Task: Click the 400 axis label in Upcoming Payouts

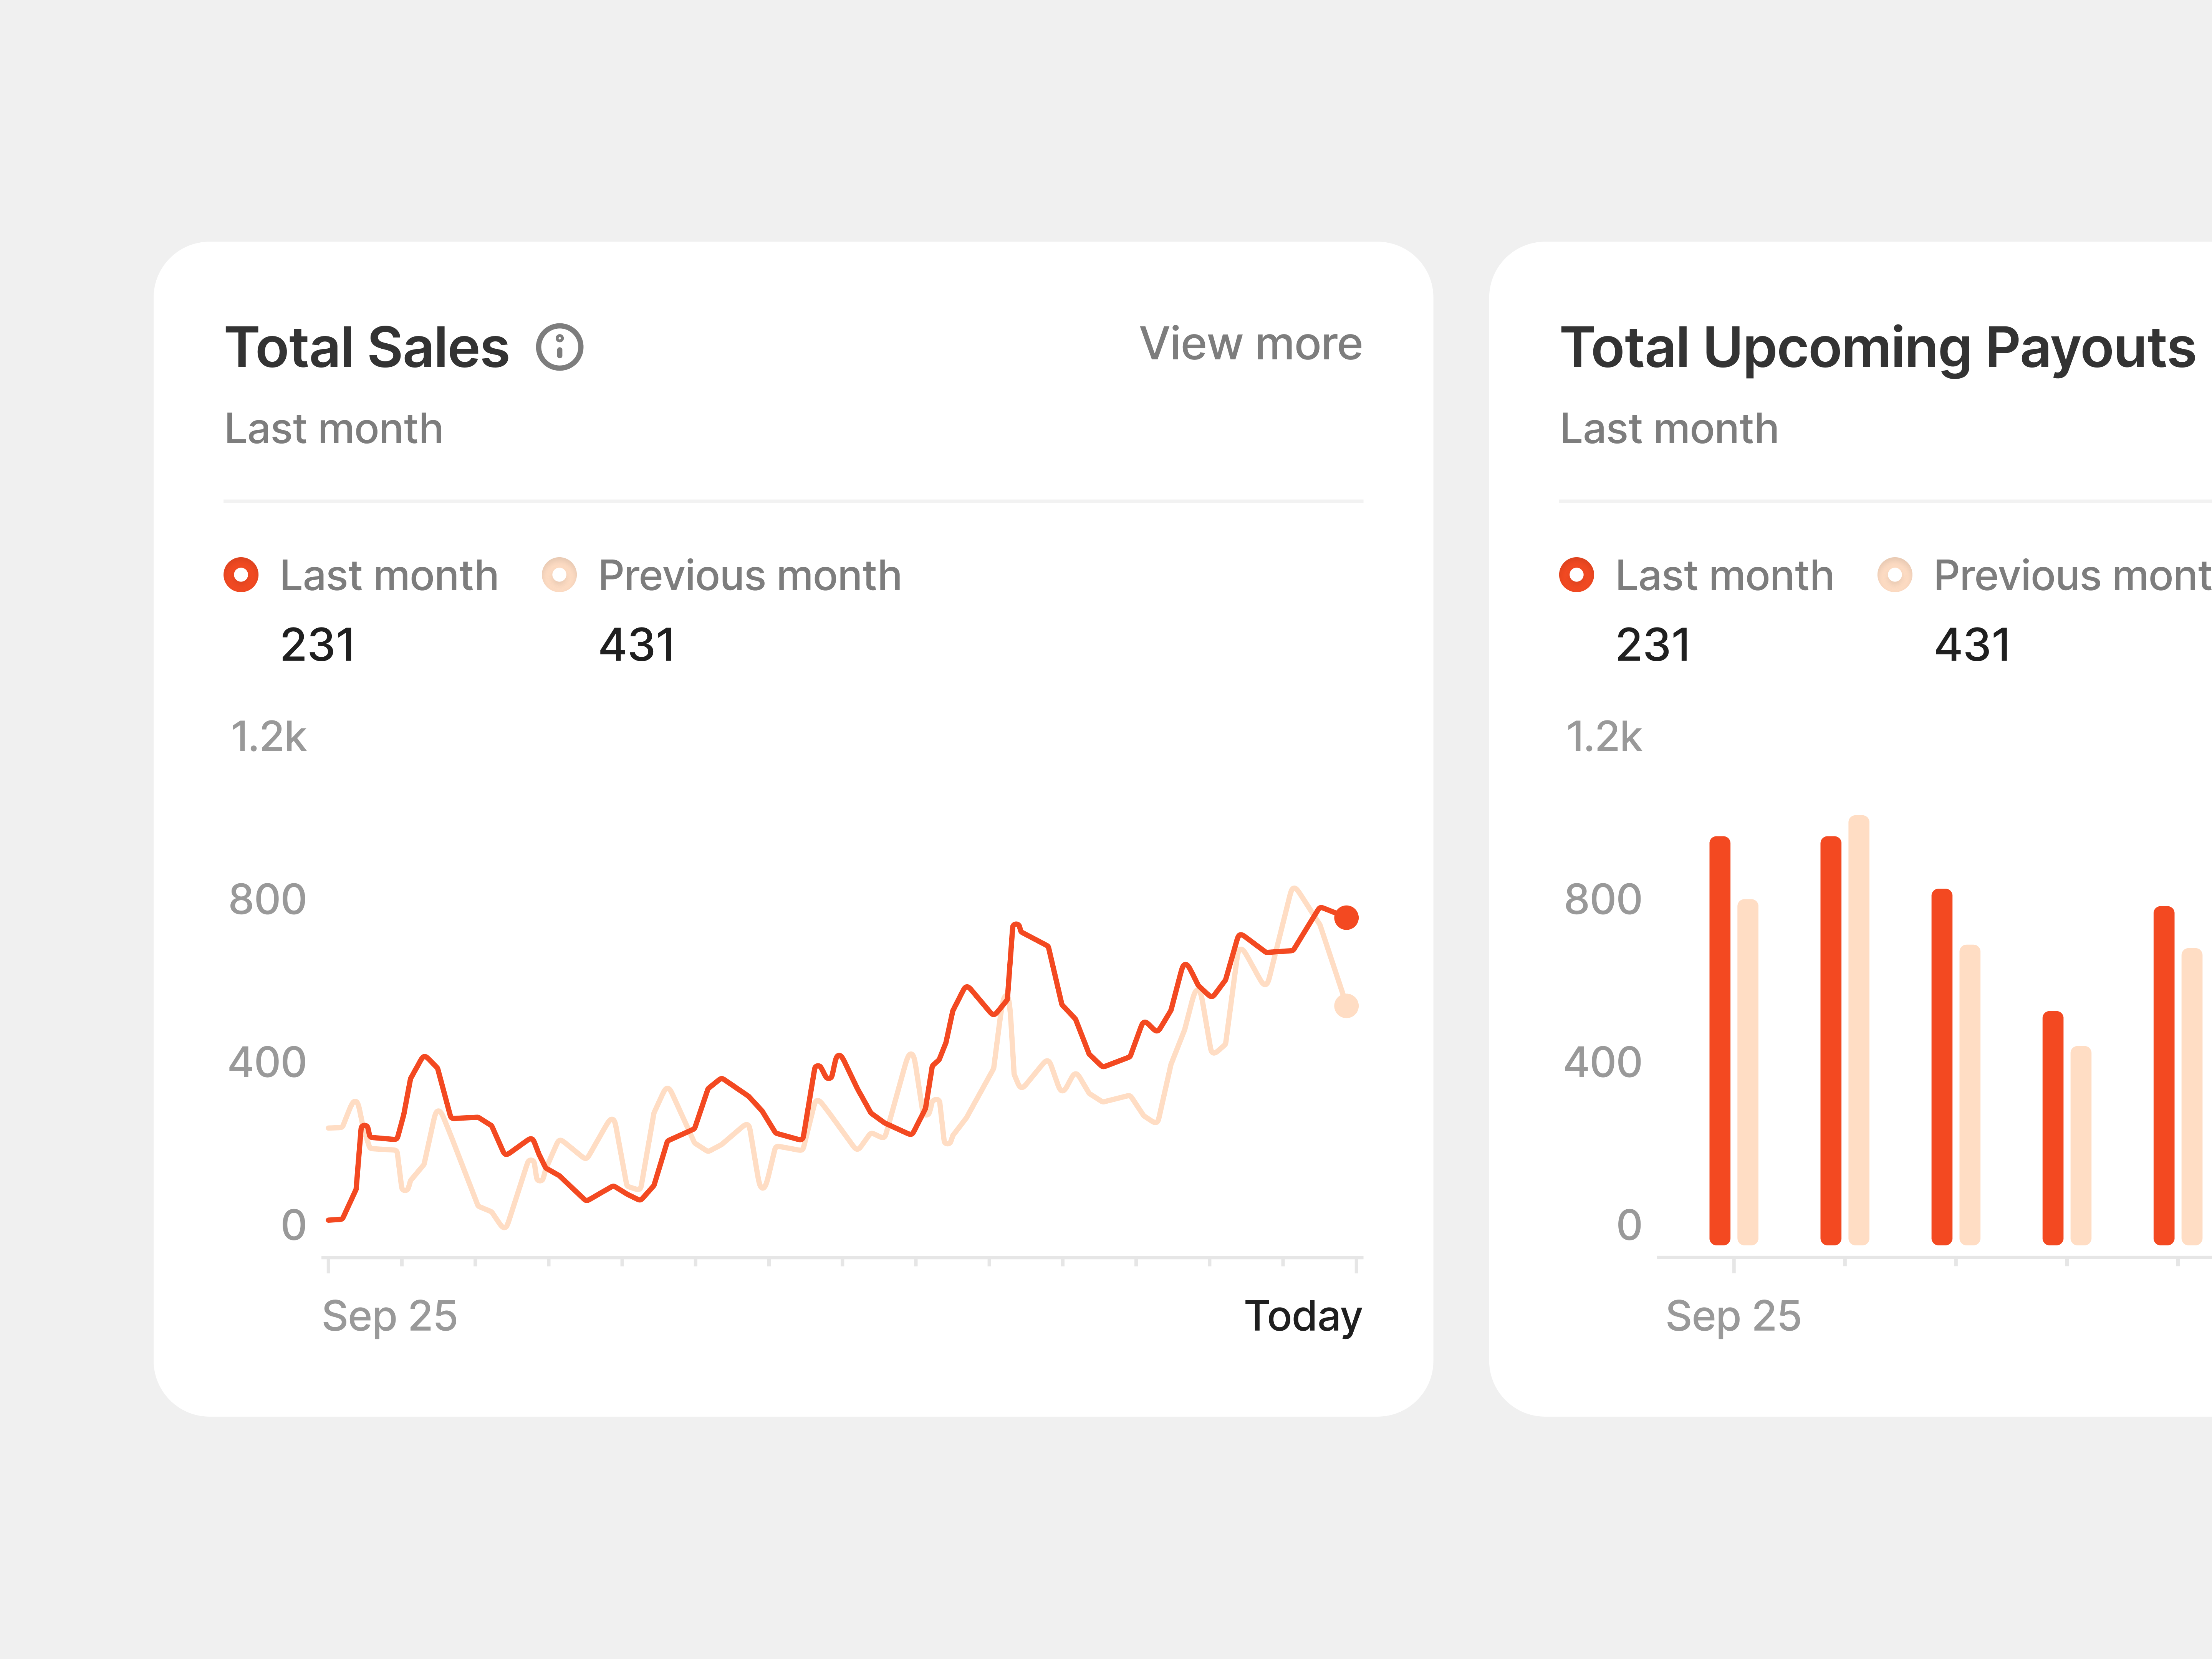Action: 1603,1062
